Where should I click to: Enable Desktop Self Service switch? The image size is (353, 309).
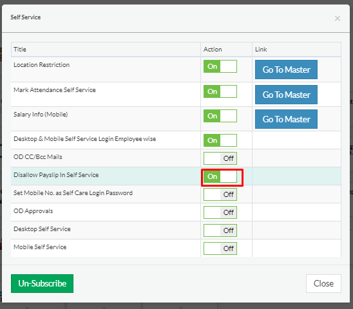[x=220, y=230]
